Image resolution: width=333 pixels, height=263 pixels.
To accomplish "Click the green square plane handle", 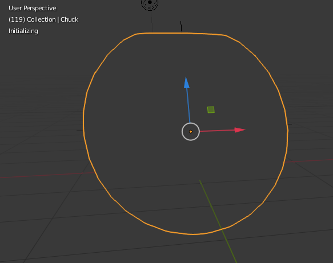I will [211, 110].
